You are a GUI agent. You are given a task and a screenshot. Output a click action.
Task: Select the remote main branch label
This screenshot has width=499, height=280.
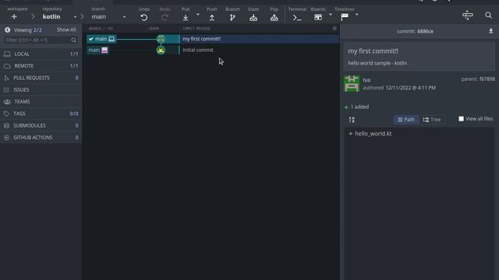tap(98, 50)
